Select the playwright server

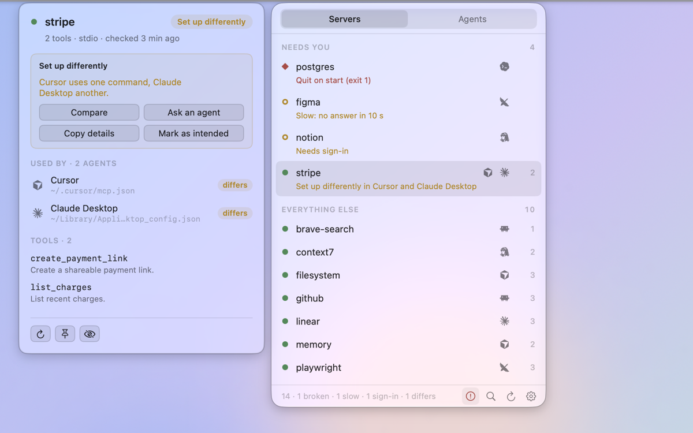pyautogui.click(x=408, y=368)
